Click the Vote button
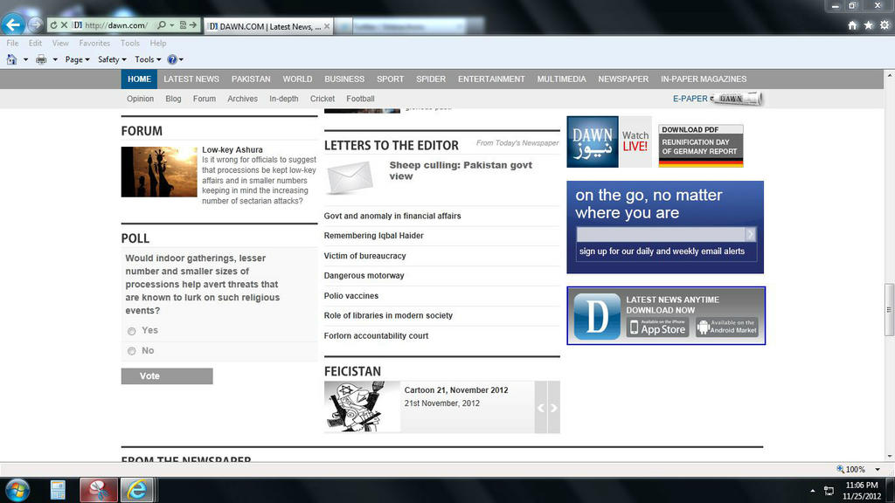 click(167, 376)
